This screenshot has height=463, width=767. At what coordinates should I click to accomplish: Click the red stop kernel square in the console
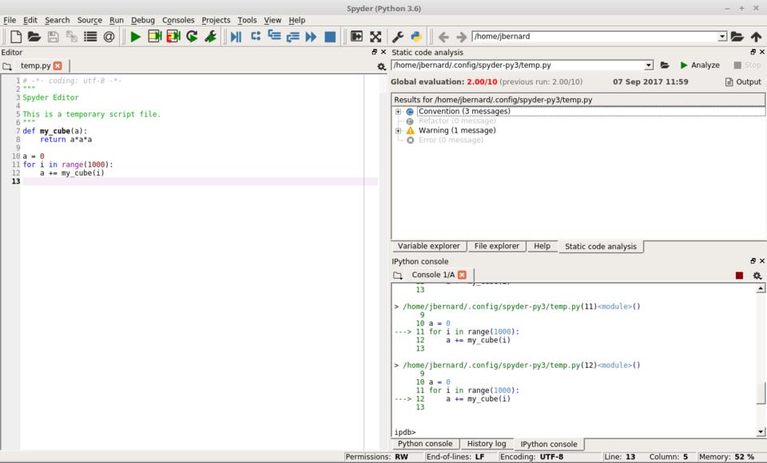(739, 275)
